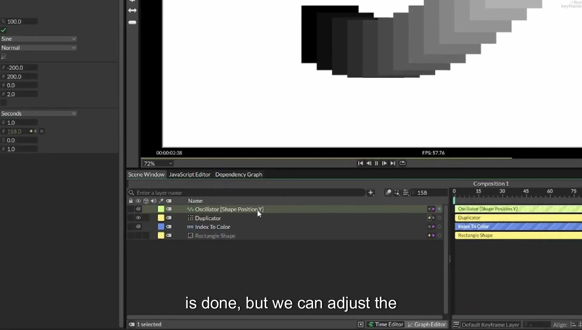Click the speaker audio column header icon

point(153,201)
